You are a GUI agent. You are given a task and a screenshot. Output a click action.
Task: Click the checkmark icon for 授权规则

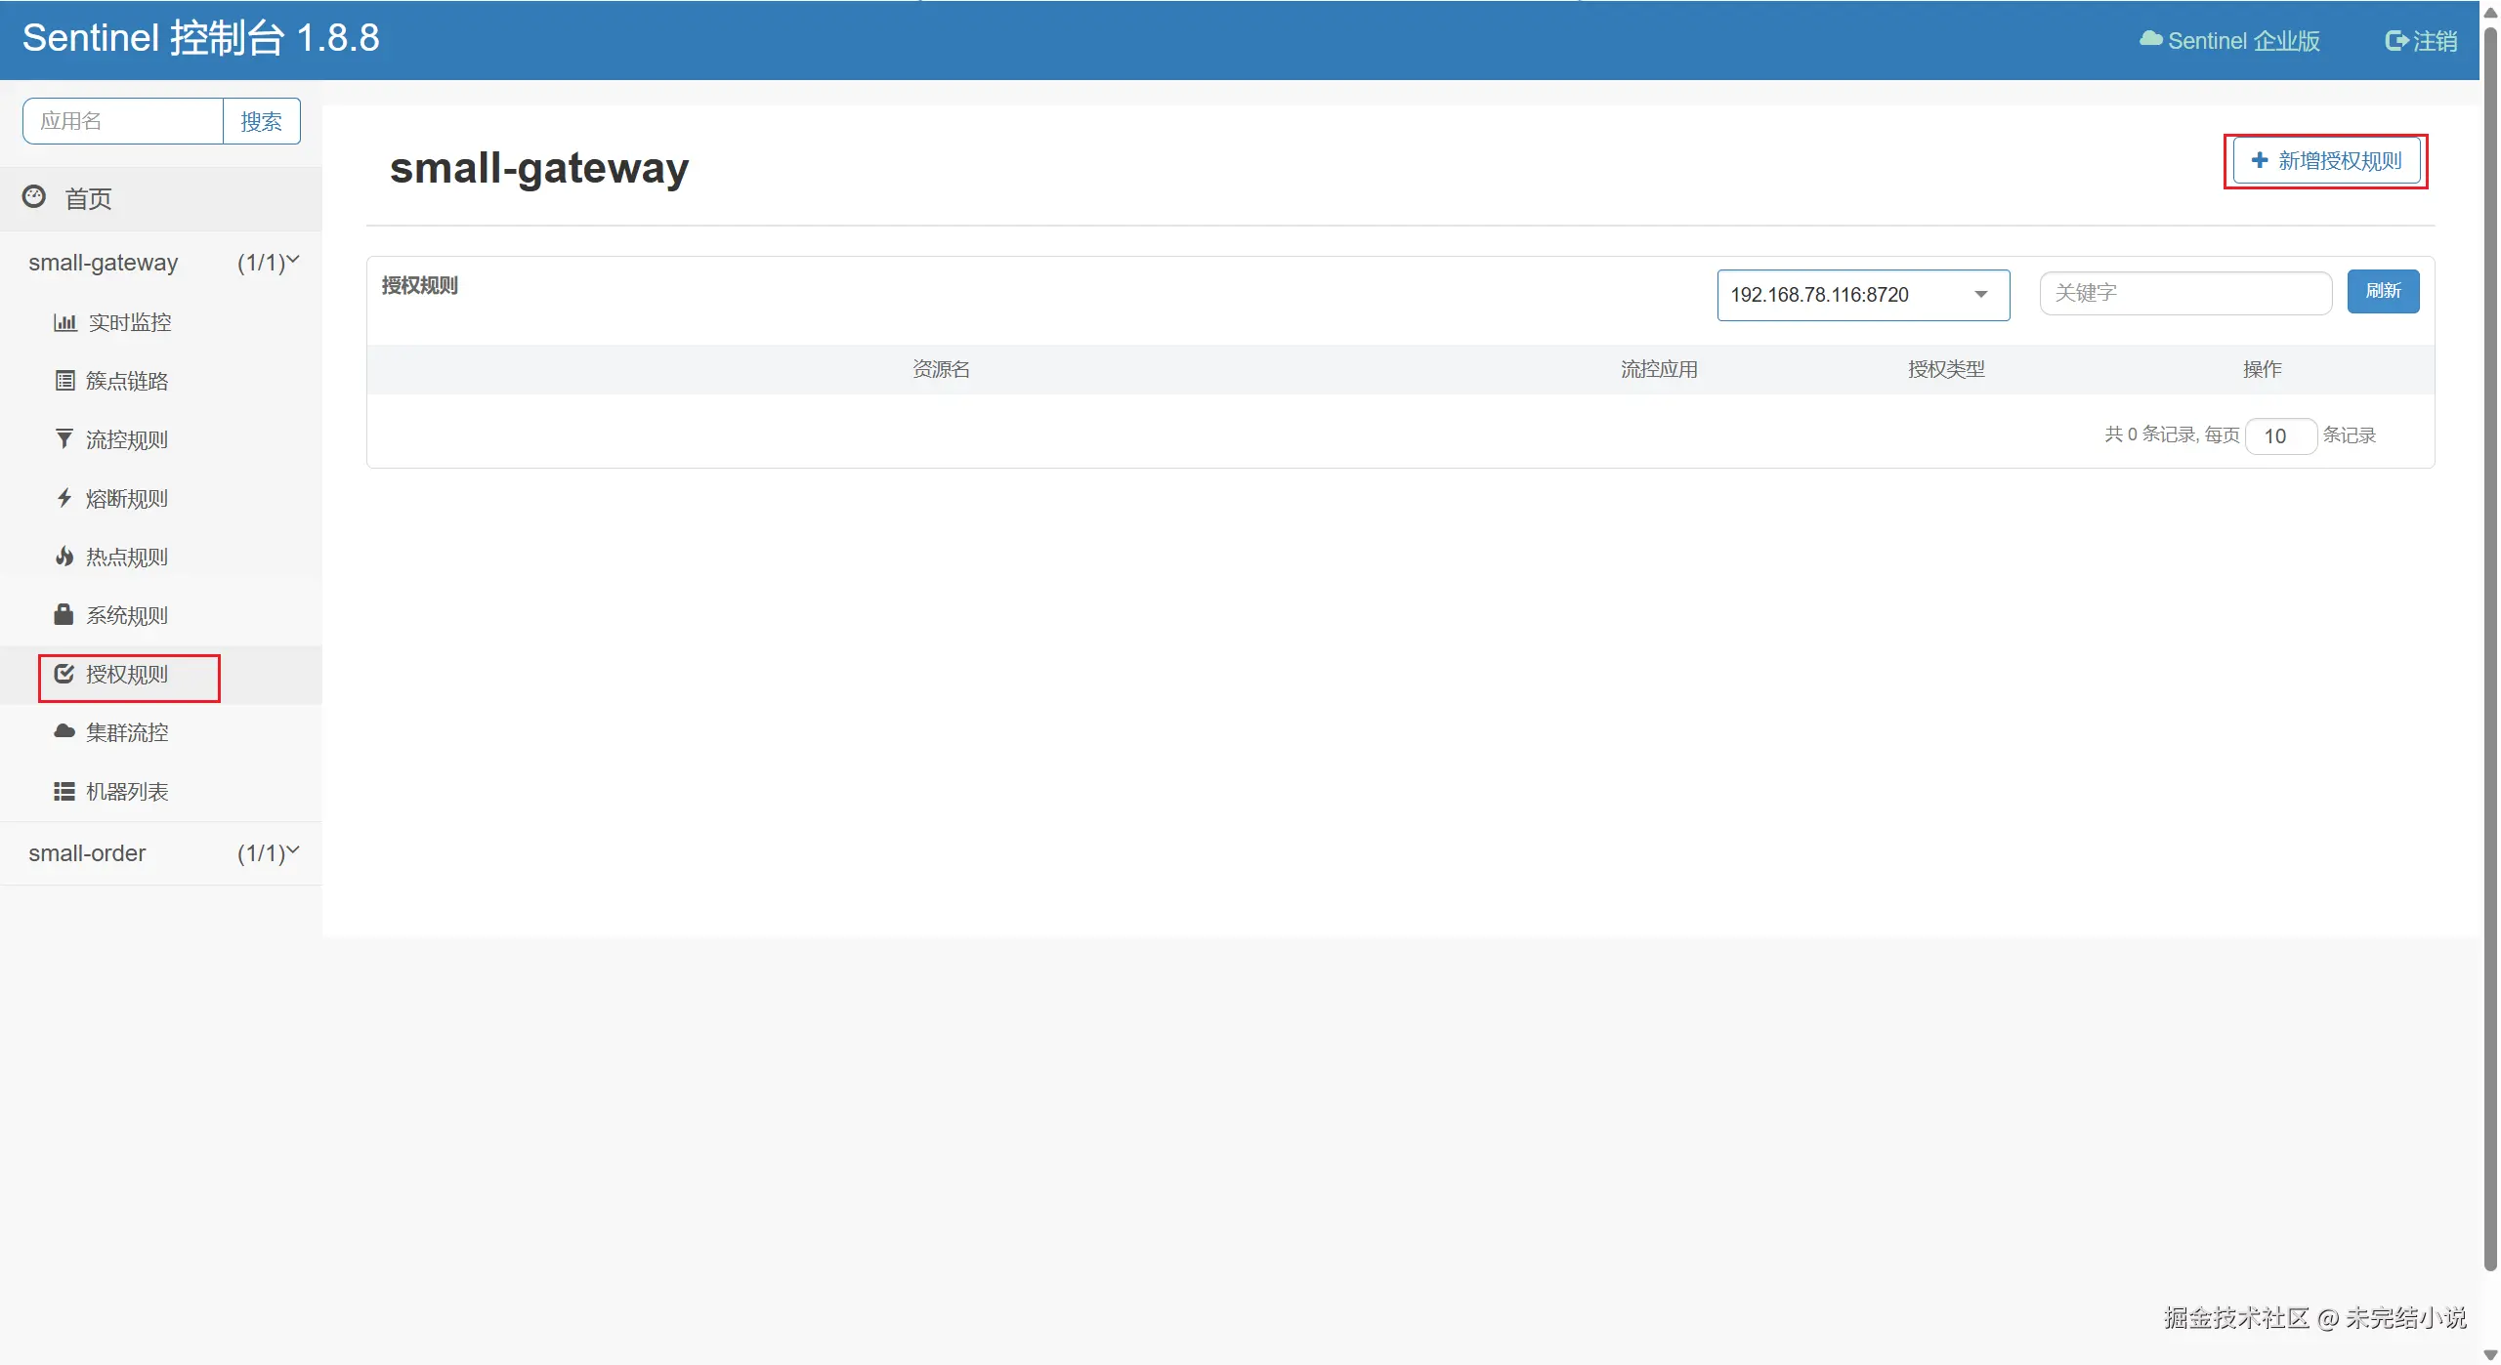tap(64, 674)
